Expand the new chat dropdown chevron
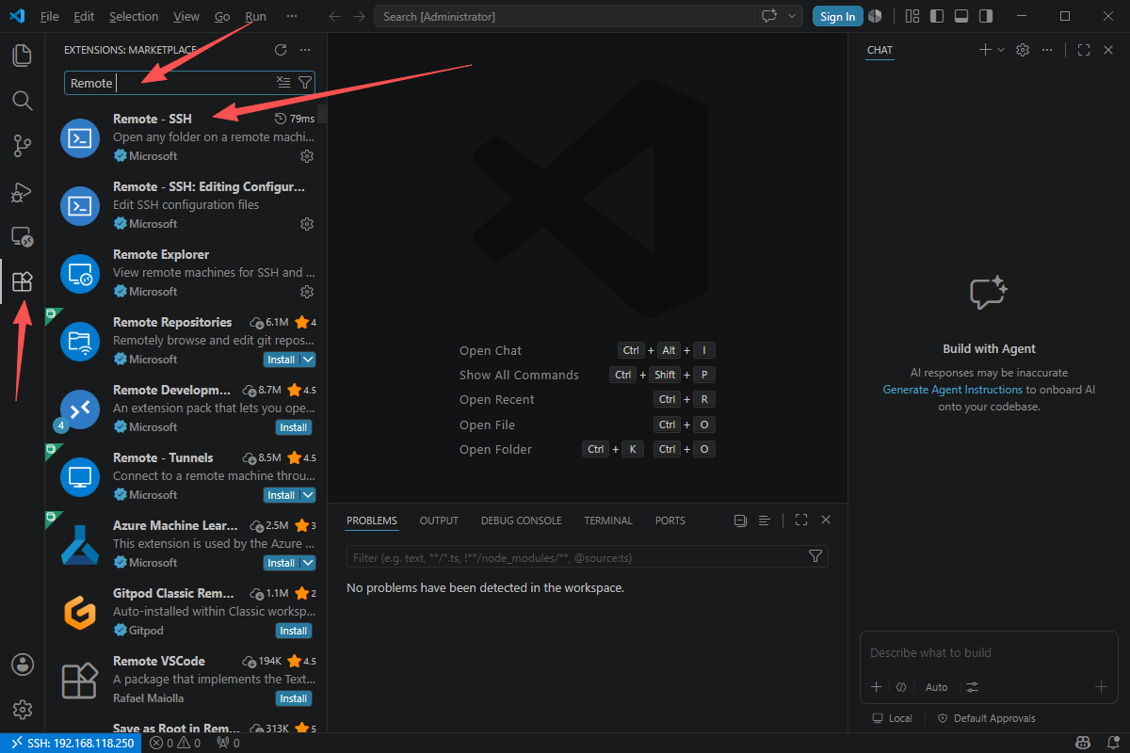 tap(1000, 50)
